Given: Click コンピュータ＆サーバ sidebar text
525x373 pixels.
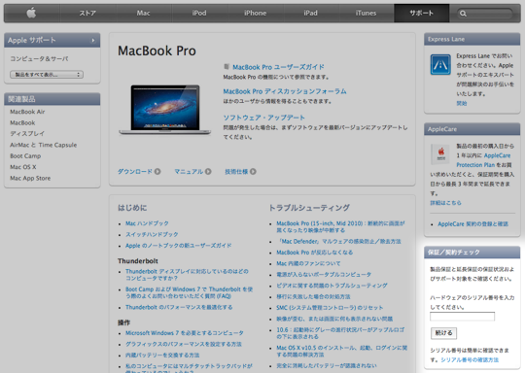Looking at the screenshot, I should (39, 59).
